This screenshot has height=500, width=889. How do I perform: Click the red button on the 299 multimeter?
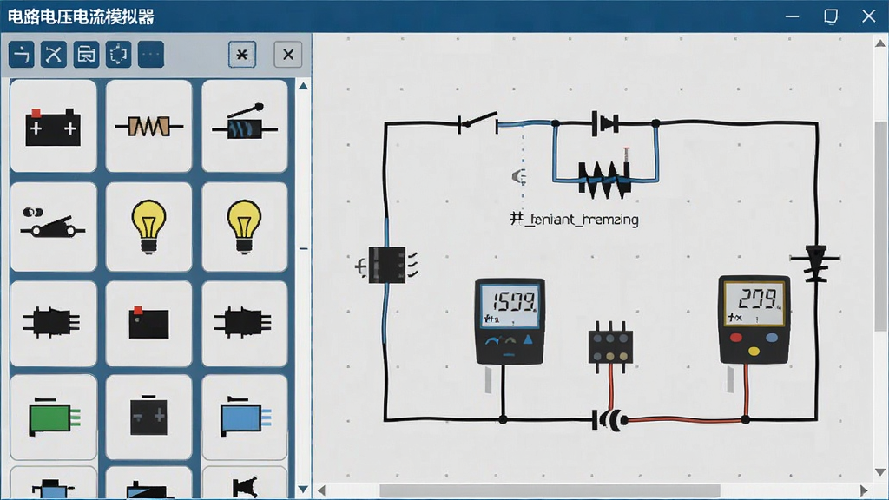coord(736,339)
